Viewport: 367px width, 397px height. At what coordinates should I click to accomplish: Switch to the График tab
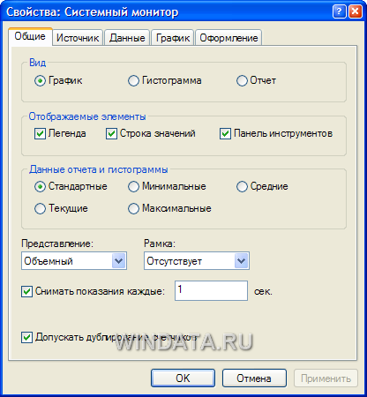coord(173,38)
